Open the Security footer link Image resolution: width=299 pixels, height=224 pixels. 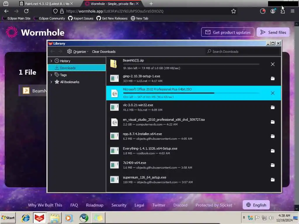119,205
